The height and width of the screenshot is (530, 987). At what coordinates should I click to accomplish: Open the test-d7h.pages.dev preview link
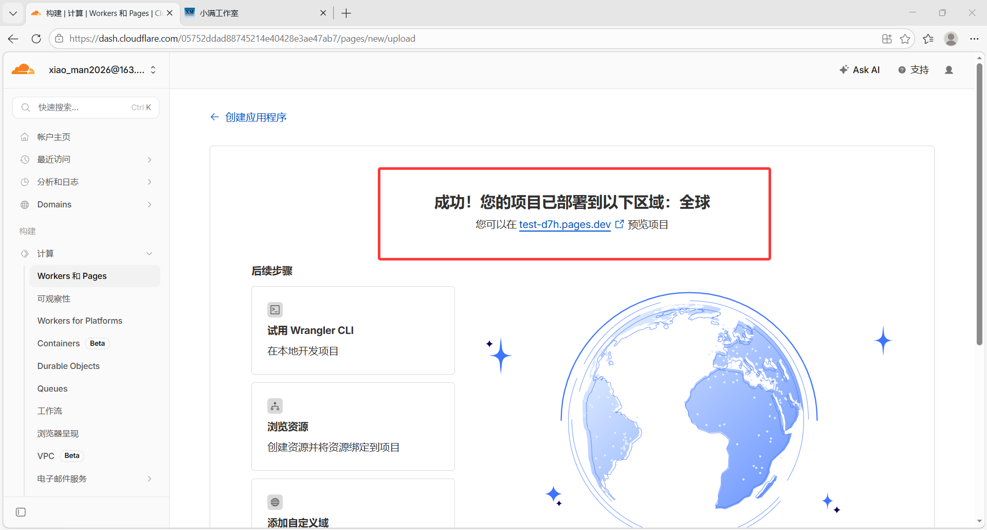click(x=564, y=224)
